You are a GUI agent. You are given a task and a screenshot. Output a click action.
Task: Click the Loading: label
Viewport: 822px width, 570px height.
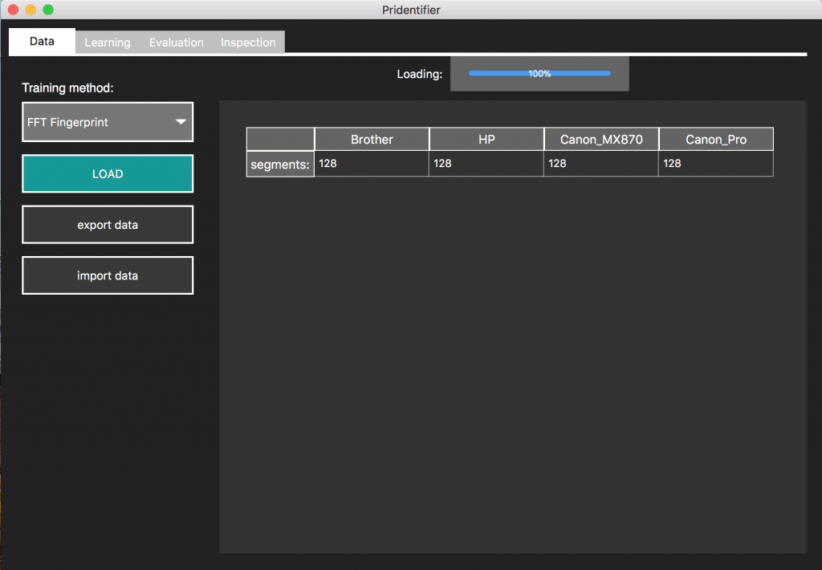419,74
